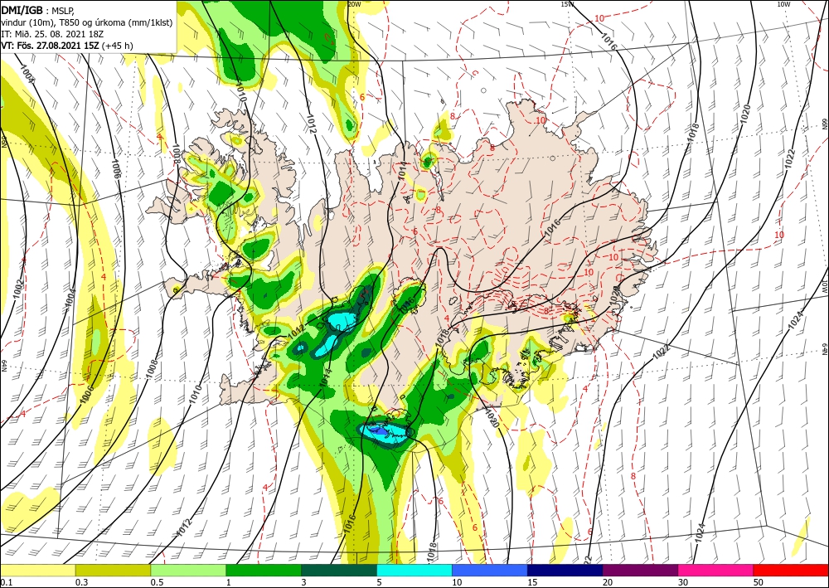
Task: Click the legend value '5' under the scale
Action: [379, 582]
